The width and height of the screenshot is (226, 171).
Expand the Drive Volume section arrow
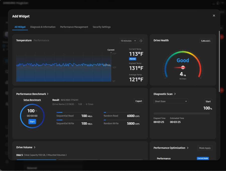tap(35, 147)
